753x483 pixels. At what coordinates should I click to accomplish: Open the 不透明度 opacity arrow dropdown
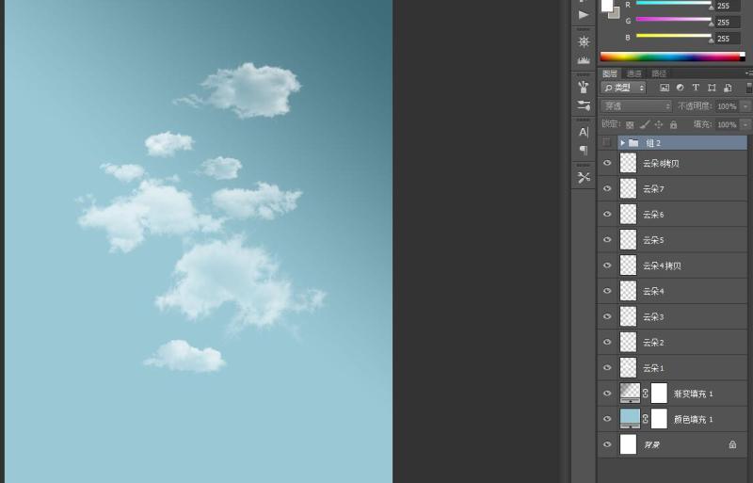click(745, 105)
